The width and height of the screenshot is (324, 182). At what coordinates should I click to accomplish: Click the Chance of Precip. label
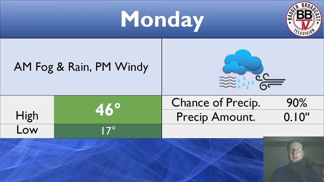[x=216, y=103]
